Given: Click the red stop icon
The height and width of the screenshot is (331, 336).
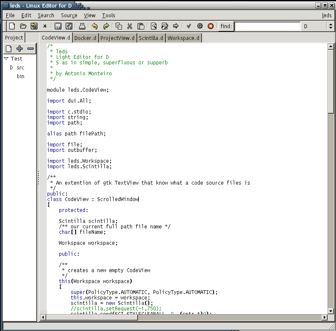Looking at the screenshot, I should [211, 26].
